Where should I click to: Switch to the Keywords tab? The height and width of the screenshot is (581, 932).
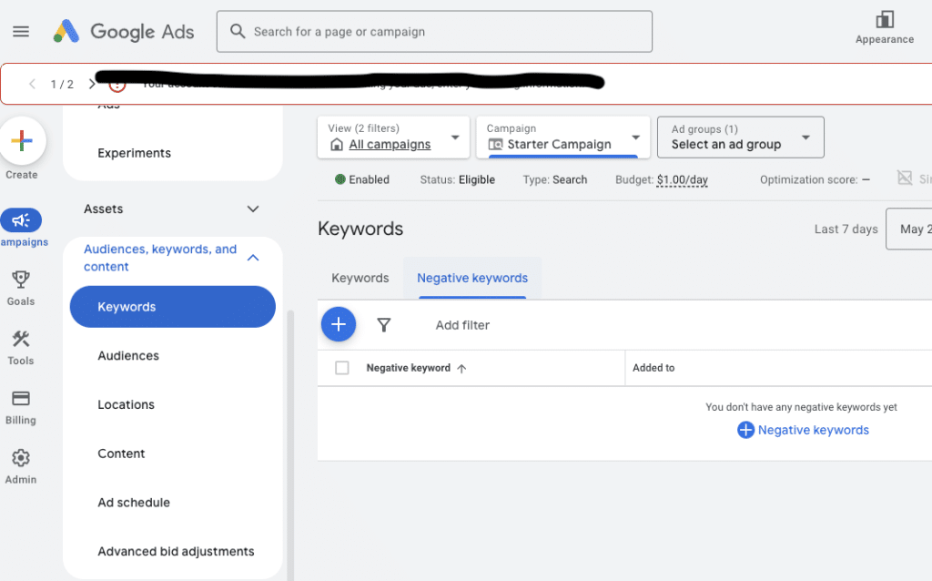click(x=360, y=278)
